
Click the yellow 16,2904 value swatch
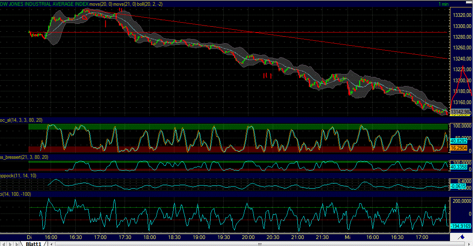coord(459,147)
